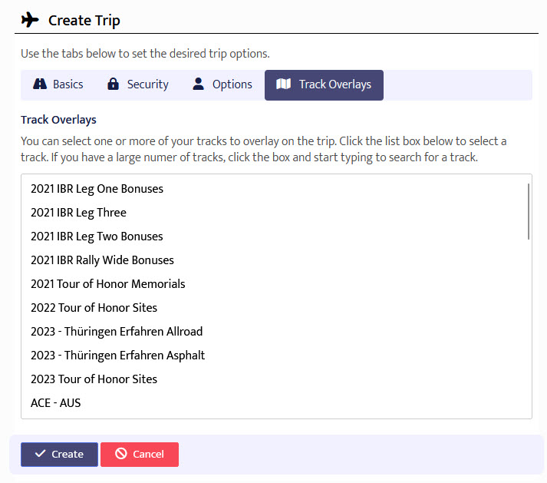Select track 2021 IBR Leg Three
The height and width of the screenshot is (483, 547).
point(78,213)
